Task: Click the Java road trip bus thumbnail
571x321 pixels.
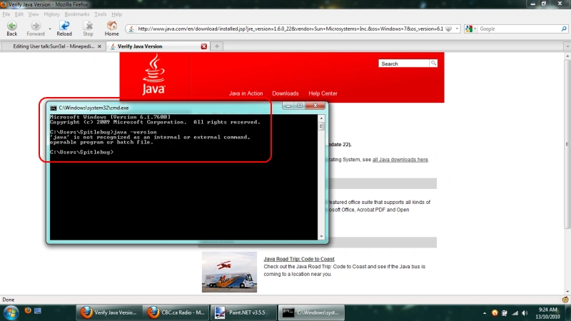Action: pyautogui.click(x=229, y=272)
